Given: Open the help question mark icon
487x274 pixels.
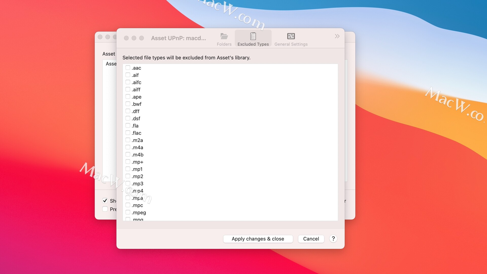Looking at the screenshot, I should coord(333,239).
